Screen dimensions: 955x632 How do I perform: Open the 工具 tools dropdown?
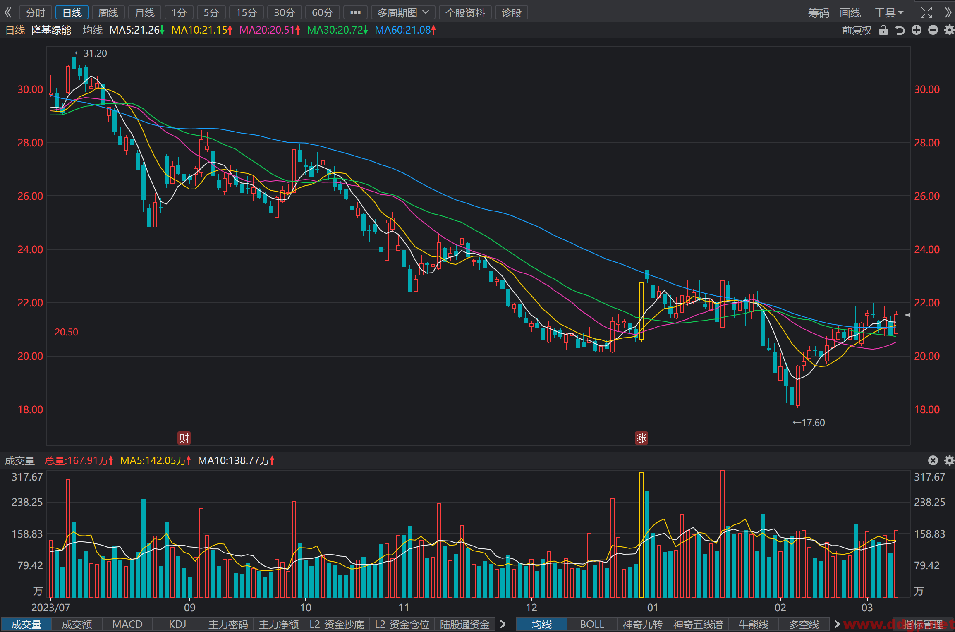[888, 12]
